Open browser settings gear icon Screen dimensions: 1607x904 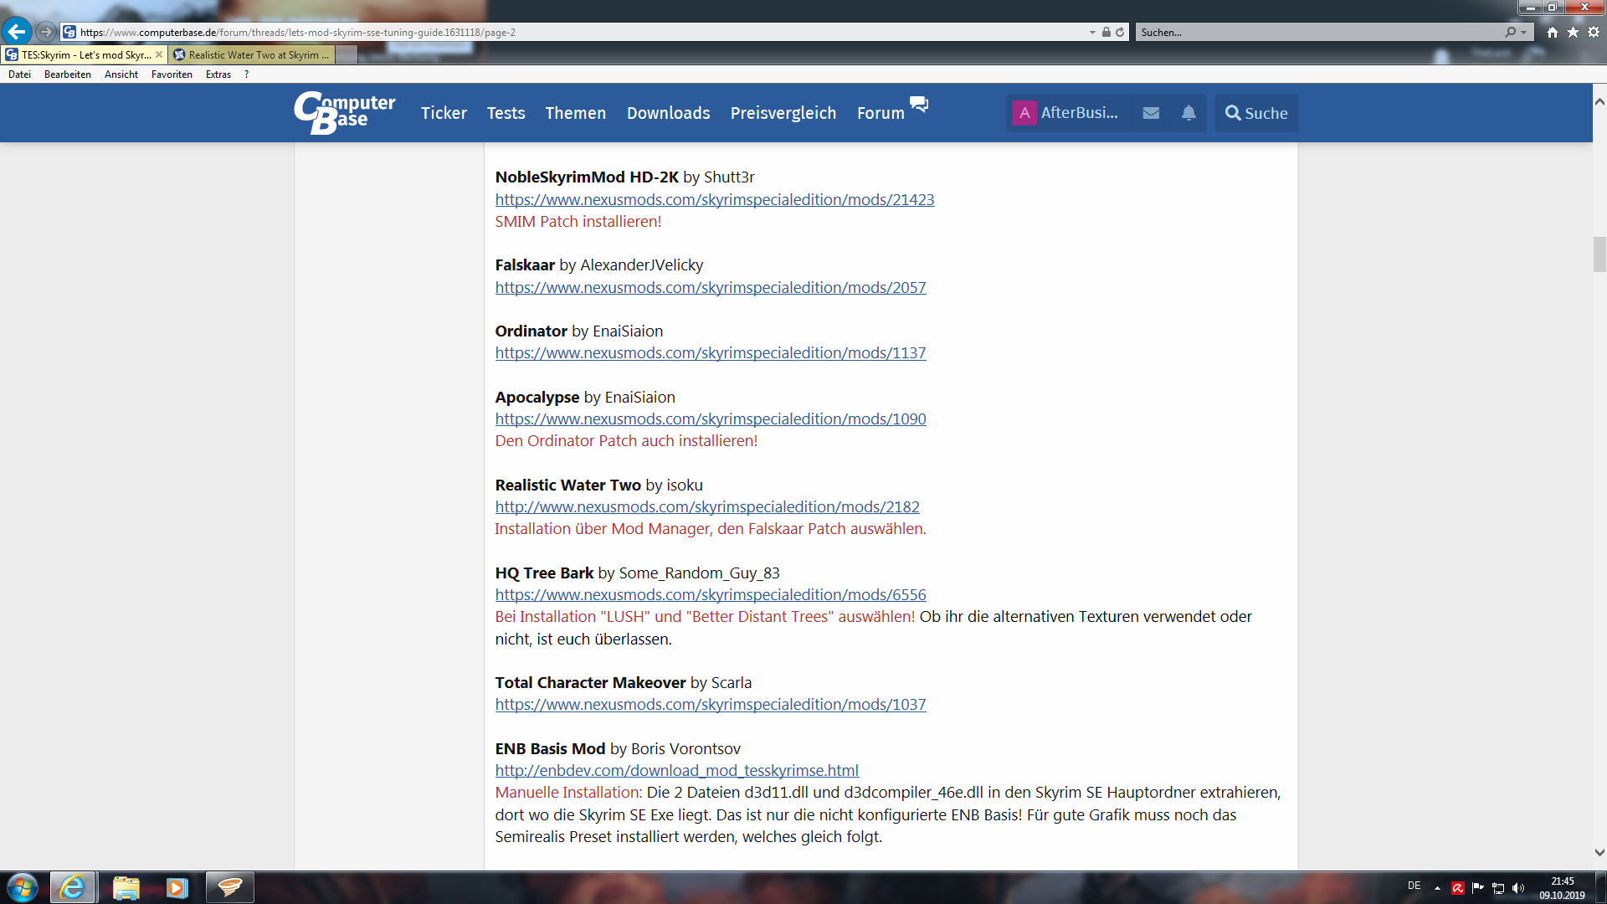(x=1594, y=32)
